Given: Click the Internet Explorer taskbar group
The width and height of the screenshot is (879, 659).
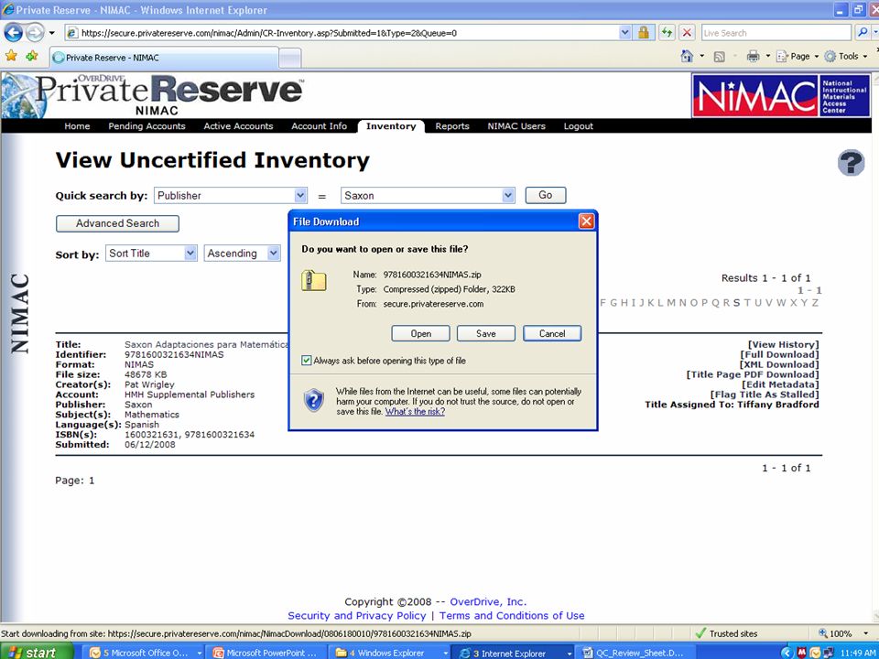Looking at the screenshot, I should pyautogui.click(x=512, y=653).
